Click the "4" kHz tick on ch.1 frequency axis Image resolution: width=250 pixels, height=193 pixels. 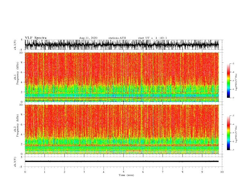click(x=22, y=82)
